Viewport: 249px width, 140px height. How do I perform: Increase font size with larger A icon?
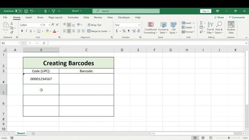(53, 24)
